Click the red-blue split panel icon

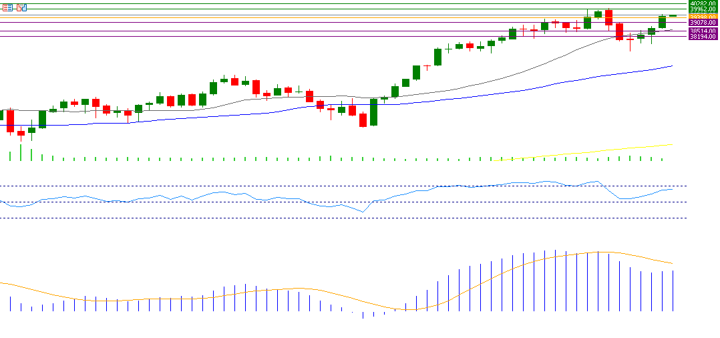click(x=21, y=7)
